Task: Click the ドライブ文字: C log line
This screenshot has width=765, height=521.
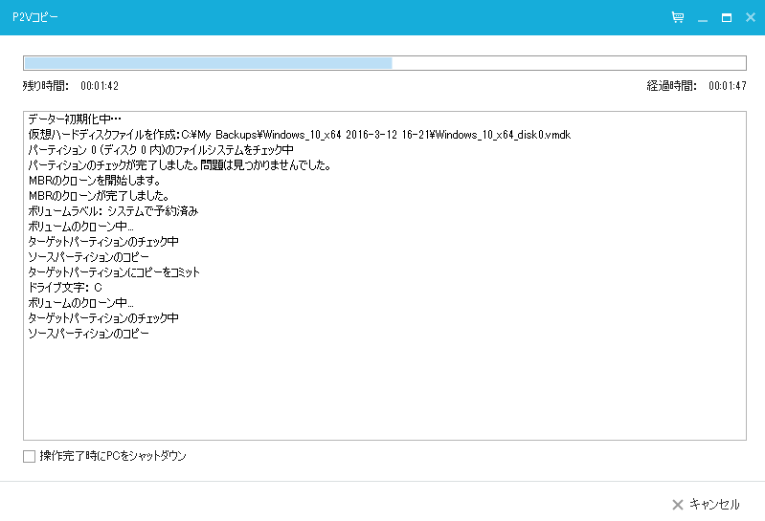Action: (65, 288)
